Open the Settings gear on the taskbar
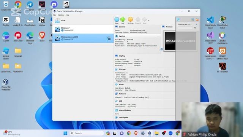This screenshot has height=137, width=243. (x=143, y=133)
